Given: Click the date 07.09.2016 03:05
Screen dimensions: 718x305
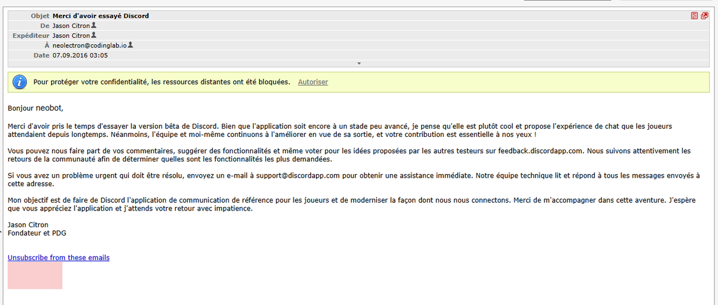Looking at the screenshot, I should point(80,55).
